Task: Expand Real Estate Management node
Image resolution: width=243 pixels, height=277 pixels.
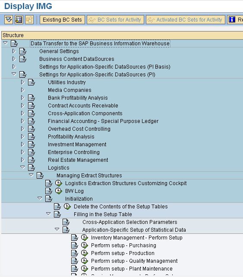Action: click(22, 160)
